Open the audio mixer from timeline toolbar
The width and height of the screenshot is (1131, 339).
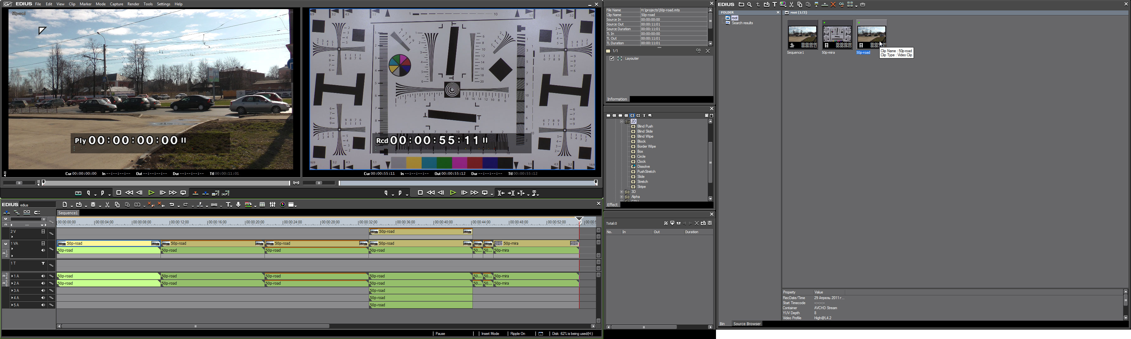273,205
